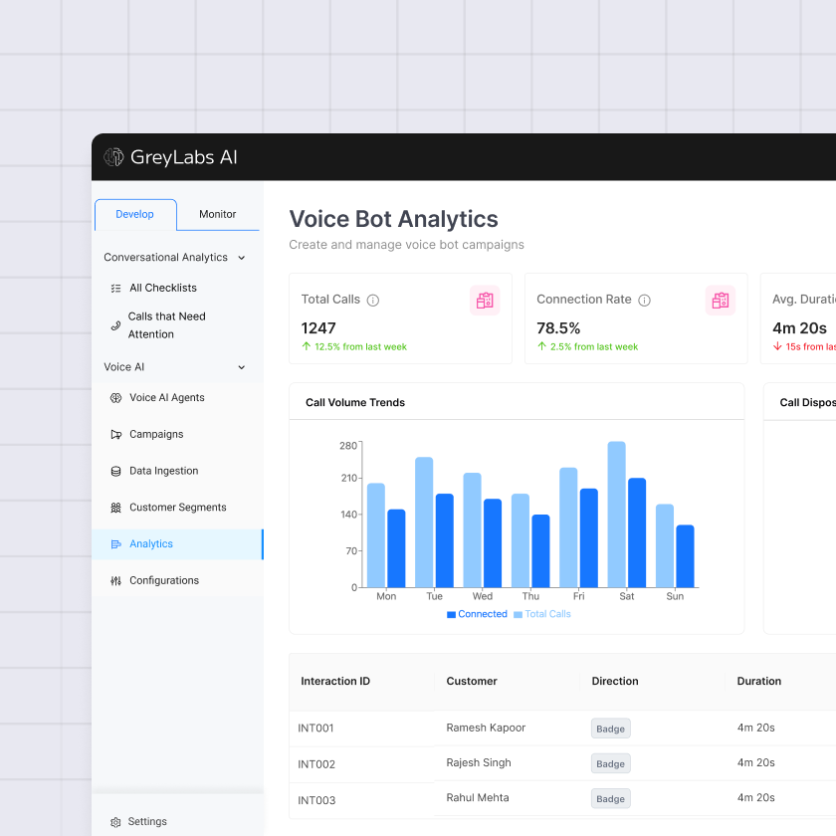Screen dimensions: 836x836
Task: Click the GreyLabs AI brain logo
Action: 113,156
